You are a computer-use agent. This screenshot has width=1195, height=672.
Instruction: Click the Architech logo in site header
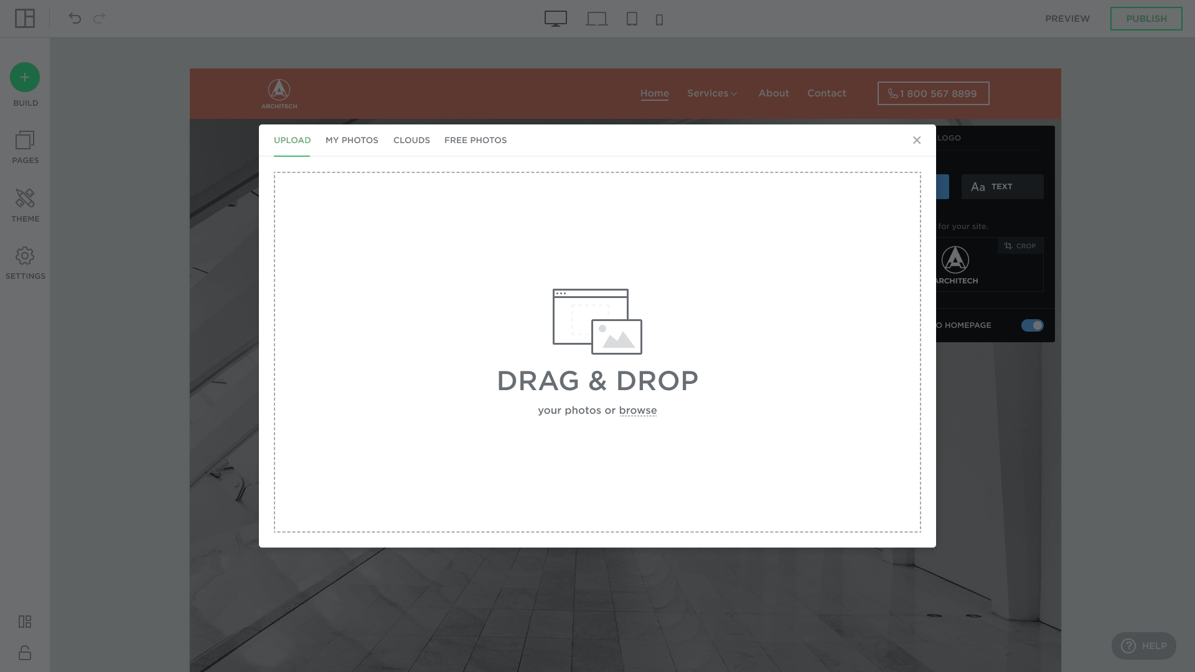pyautogui.click(x=279, y=94)
